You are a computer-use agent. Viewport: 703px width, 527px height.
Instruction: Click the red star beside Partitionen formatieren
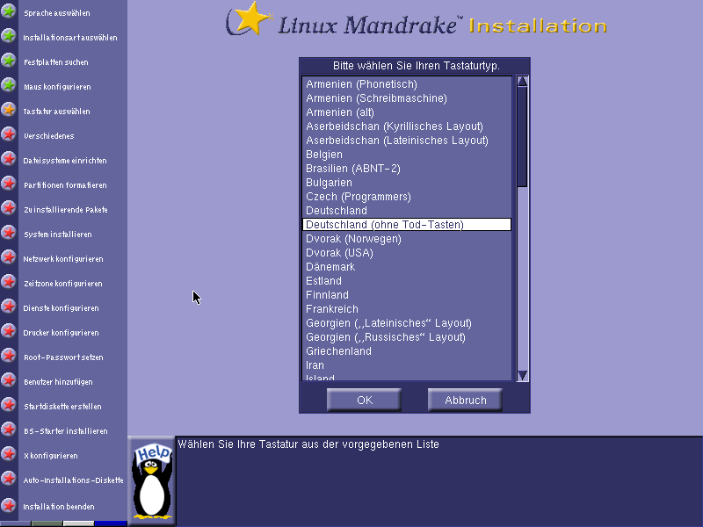[9, 184]
